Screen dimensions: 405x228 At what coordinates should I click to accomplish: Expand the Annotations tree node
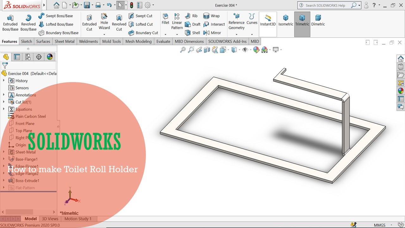4,95
